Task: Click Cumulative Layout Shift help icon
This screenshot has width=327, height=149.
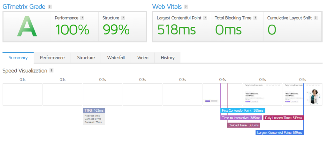Action: coord(316,18)
